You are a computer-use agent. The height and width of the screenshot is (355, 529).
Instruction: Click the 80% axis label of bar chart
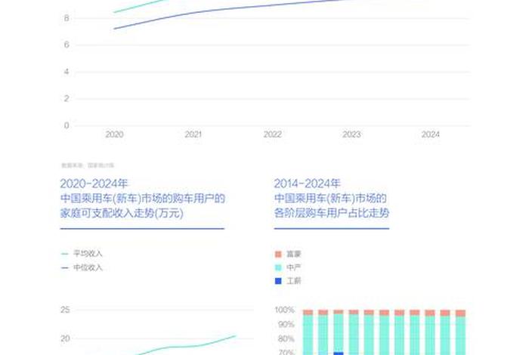(x=286, y=339)
